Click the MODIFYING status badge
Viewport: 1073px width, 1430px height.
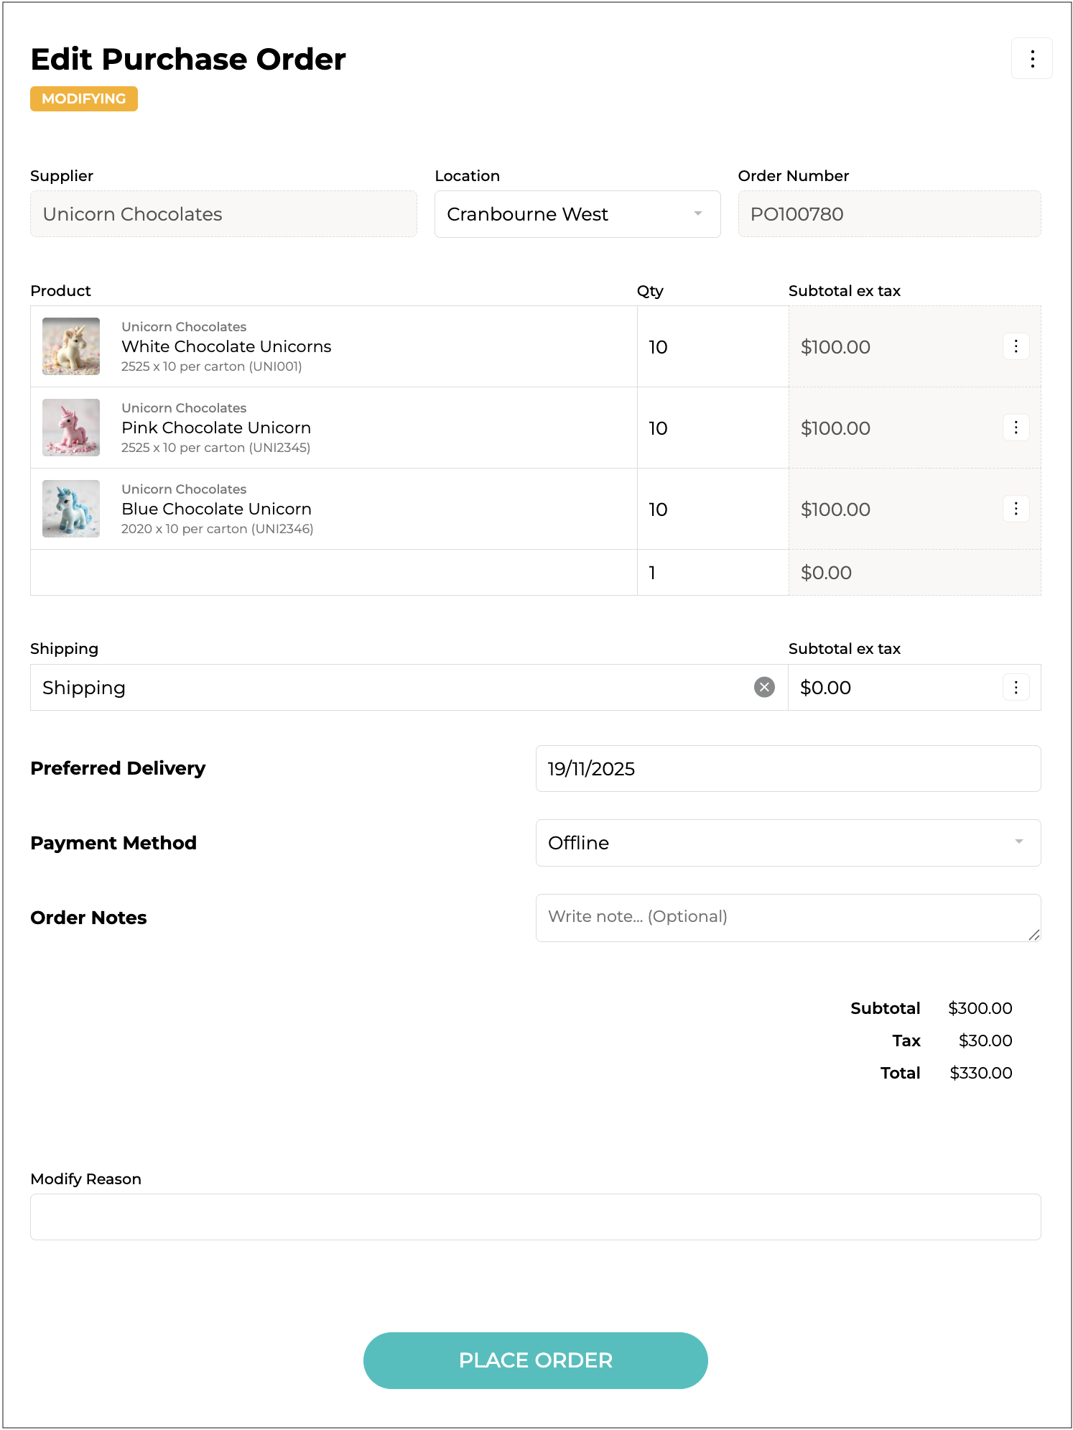click(84, 99)
